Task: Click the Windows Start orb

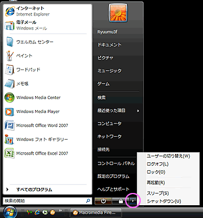Action: (10, 212)
